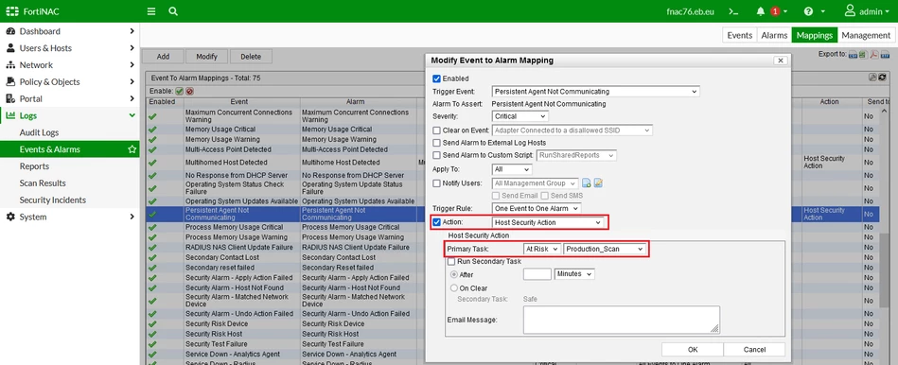
Task: Export mappings to CSV file icon
Action: (x=854, y=55)
